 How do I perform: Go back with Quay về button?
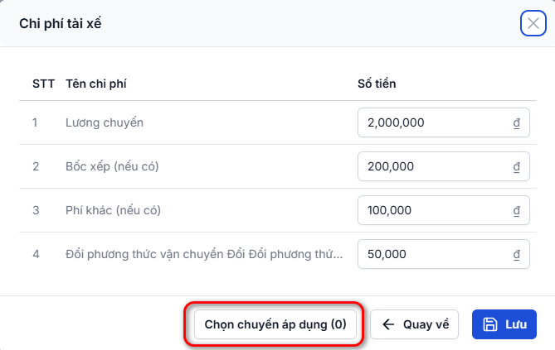click(x=414, y=324)
